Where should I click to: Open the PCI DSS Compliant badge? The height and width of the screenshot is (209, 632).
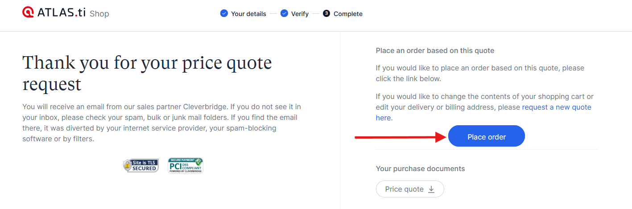point(186,165)
